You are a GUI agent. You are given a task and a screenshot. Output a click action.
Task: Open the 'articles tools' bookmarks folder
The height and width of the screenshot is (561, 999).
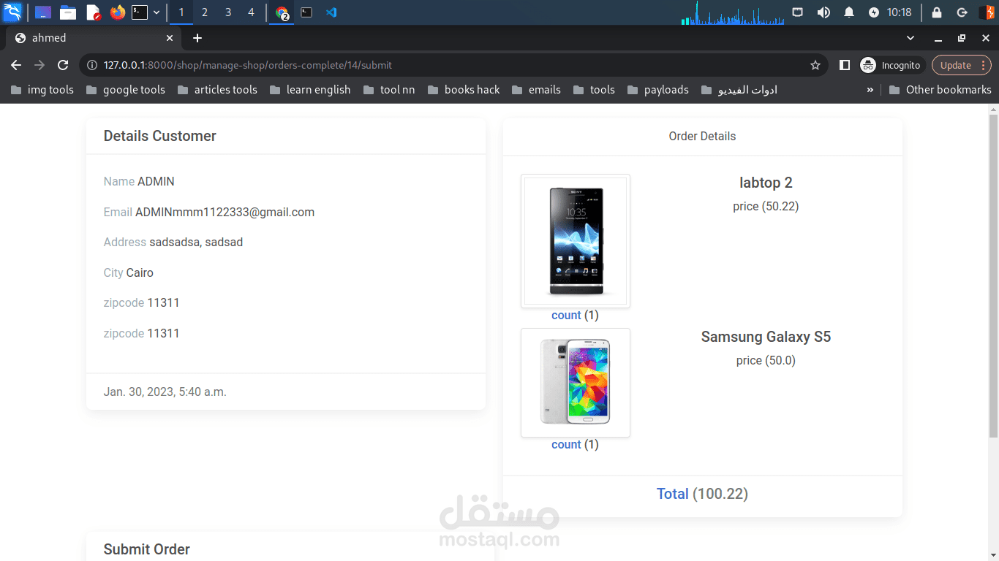(216, 90)
